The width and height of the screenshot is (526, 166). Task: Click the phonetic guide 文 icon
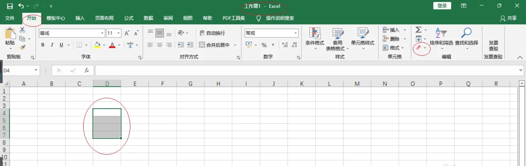(130, 45)
